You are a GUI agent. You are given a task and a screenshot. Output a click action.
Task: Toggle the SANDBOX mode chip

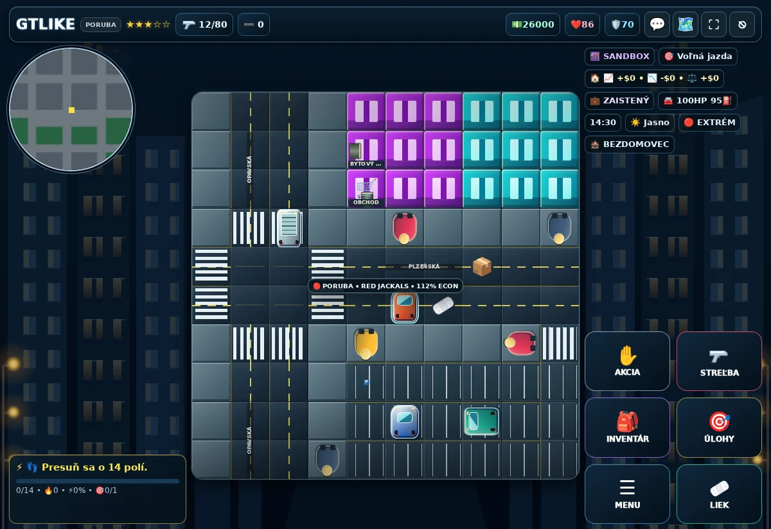click(619, 56)
